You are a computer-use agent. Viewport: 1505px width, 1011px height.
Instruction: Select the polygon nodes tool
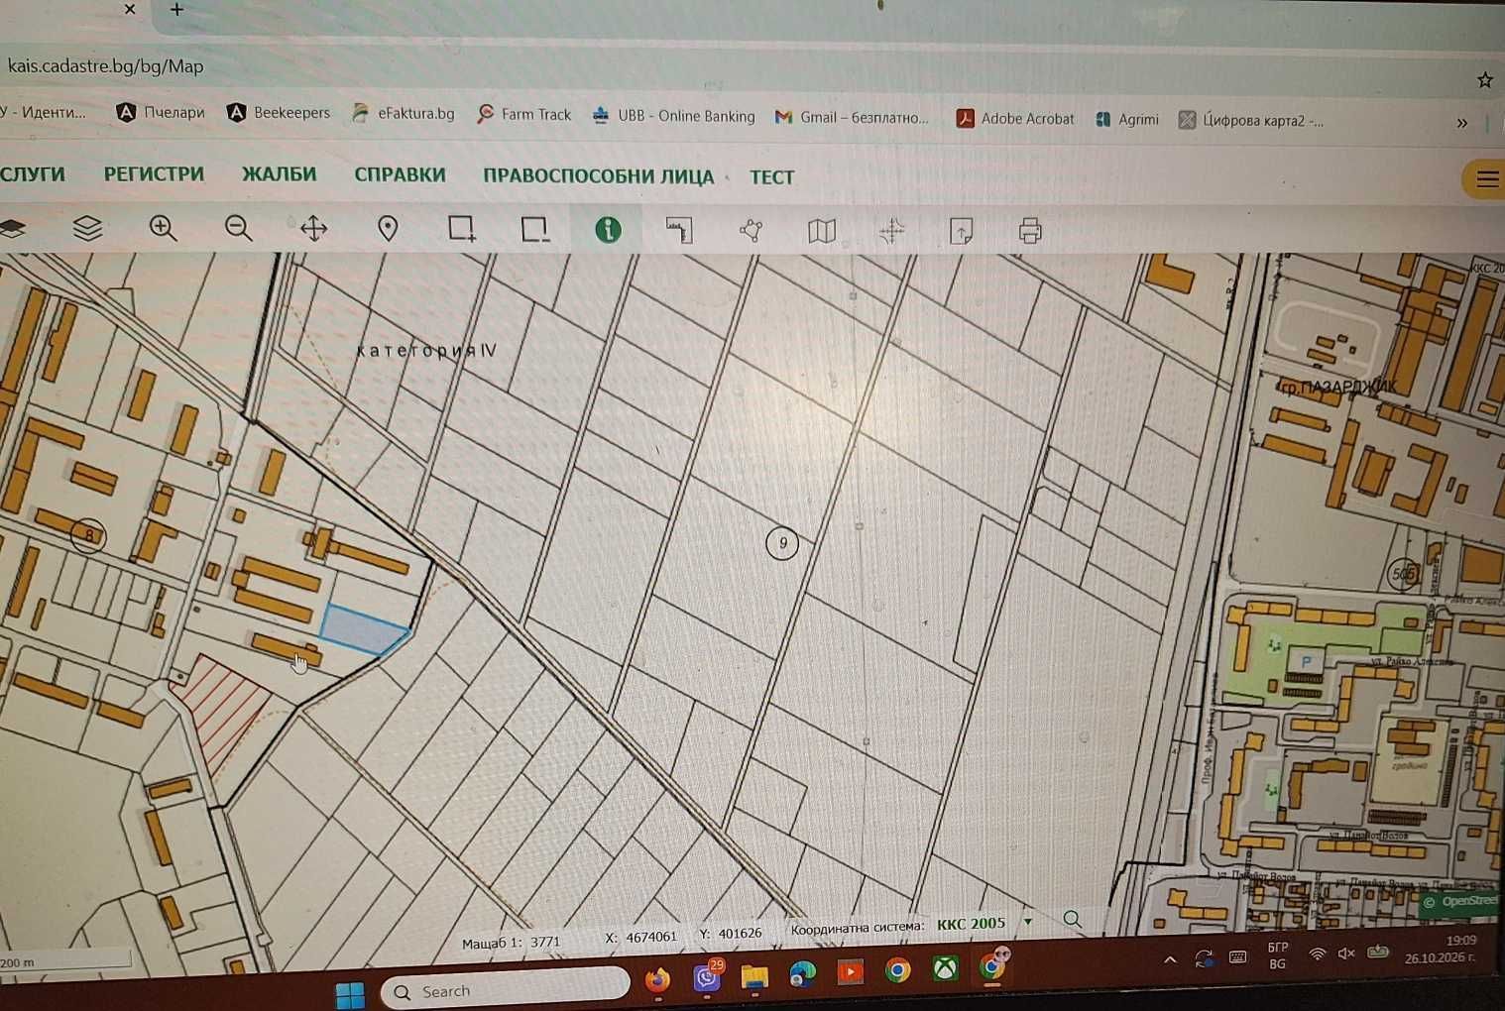[x=752, y=231]
